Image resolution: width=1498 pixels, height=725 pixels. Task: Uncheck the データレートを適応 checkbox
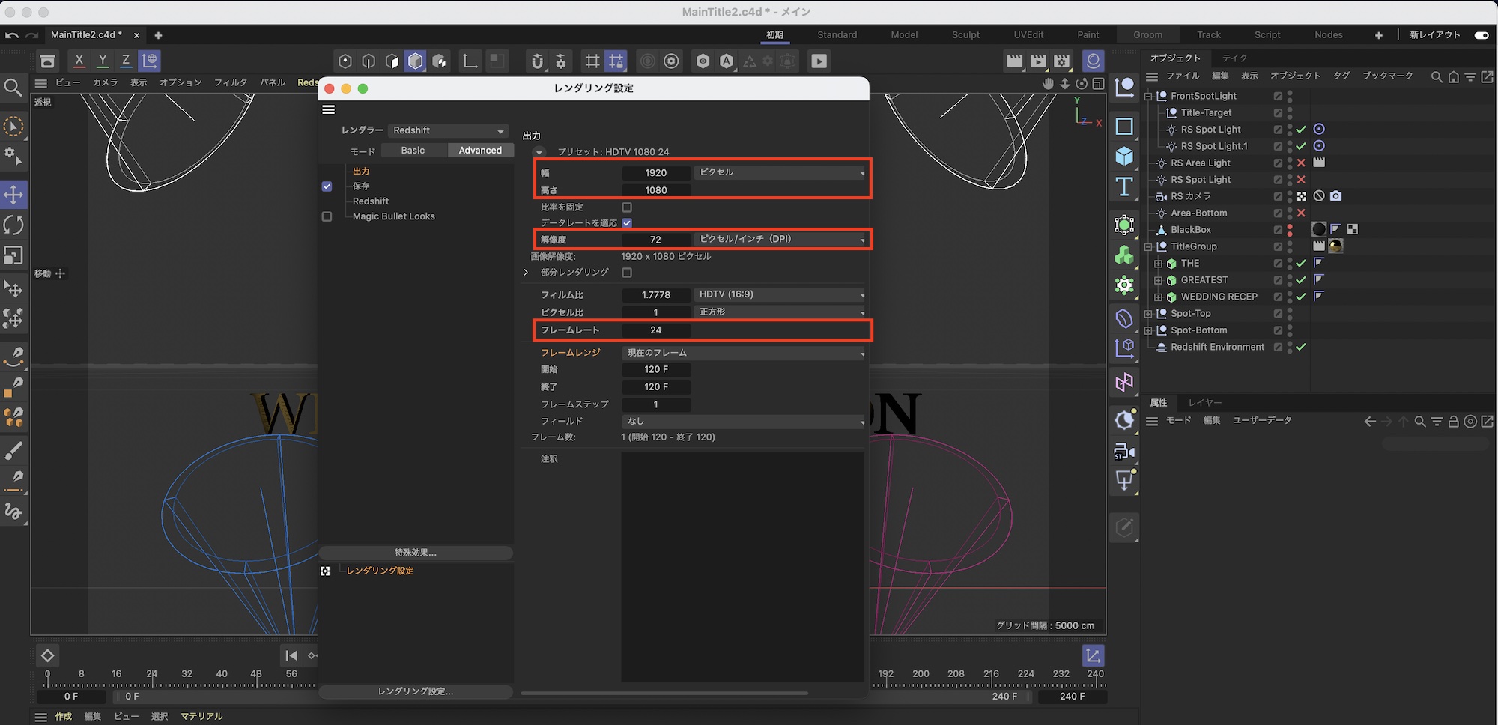click(x=627, y=223)
